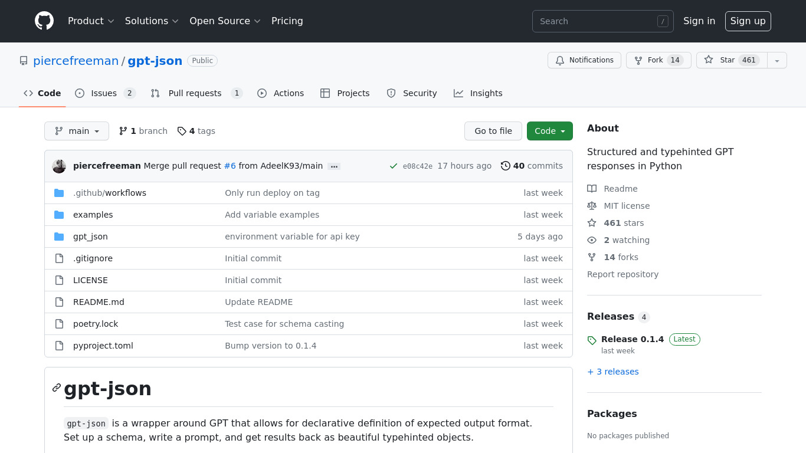Viewport: 806px width, 453px height.
Task: View the 40 commits history
Action: pyautogui.click(x=532, y=166)
